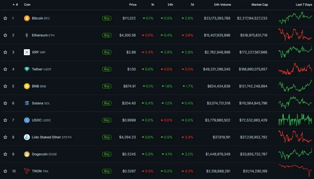The width and height of the screenshot is (314, 179).
Task: Click the BNB logo icon
Action: (27, 86)
